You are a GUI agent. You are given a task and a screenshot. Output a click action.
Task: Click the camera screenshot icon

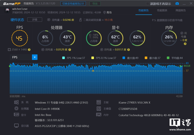[177, 4]
